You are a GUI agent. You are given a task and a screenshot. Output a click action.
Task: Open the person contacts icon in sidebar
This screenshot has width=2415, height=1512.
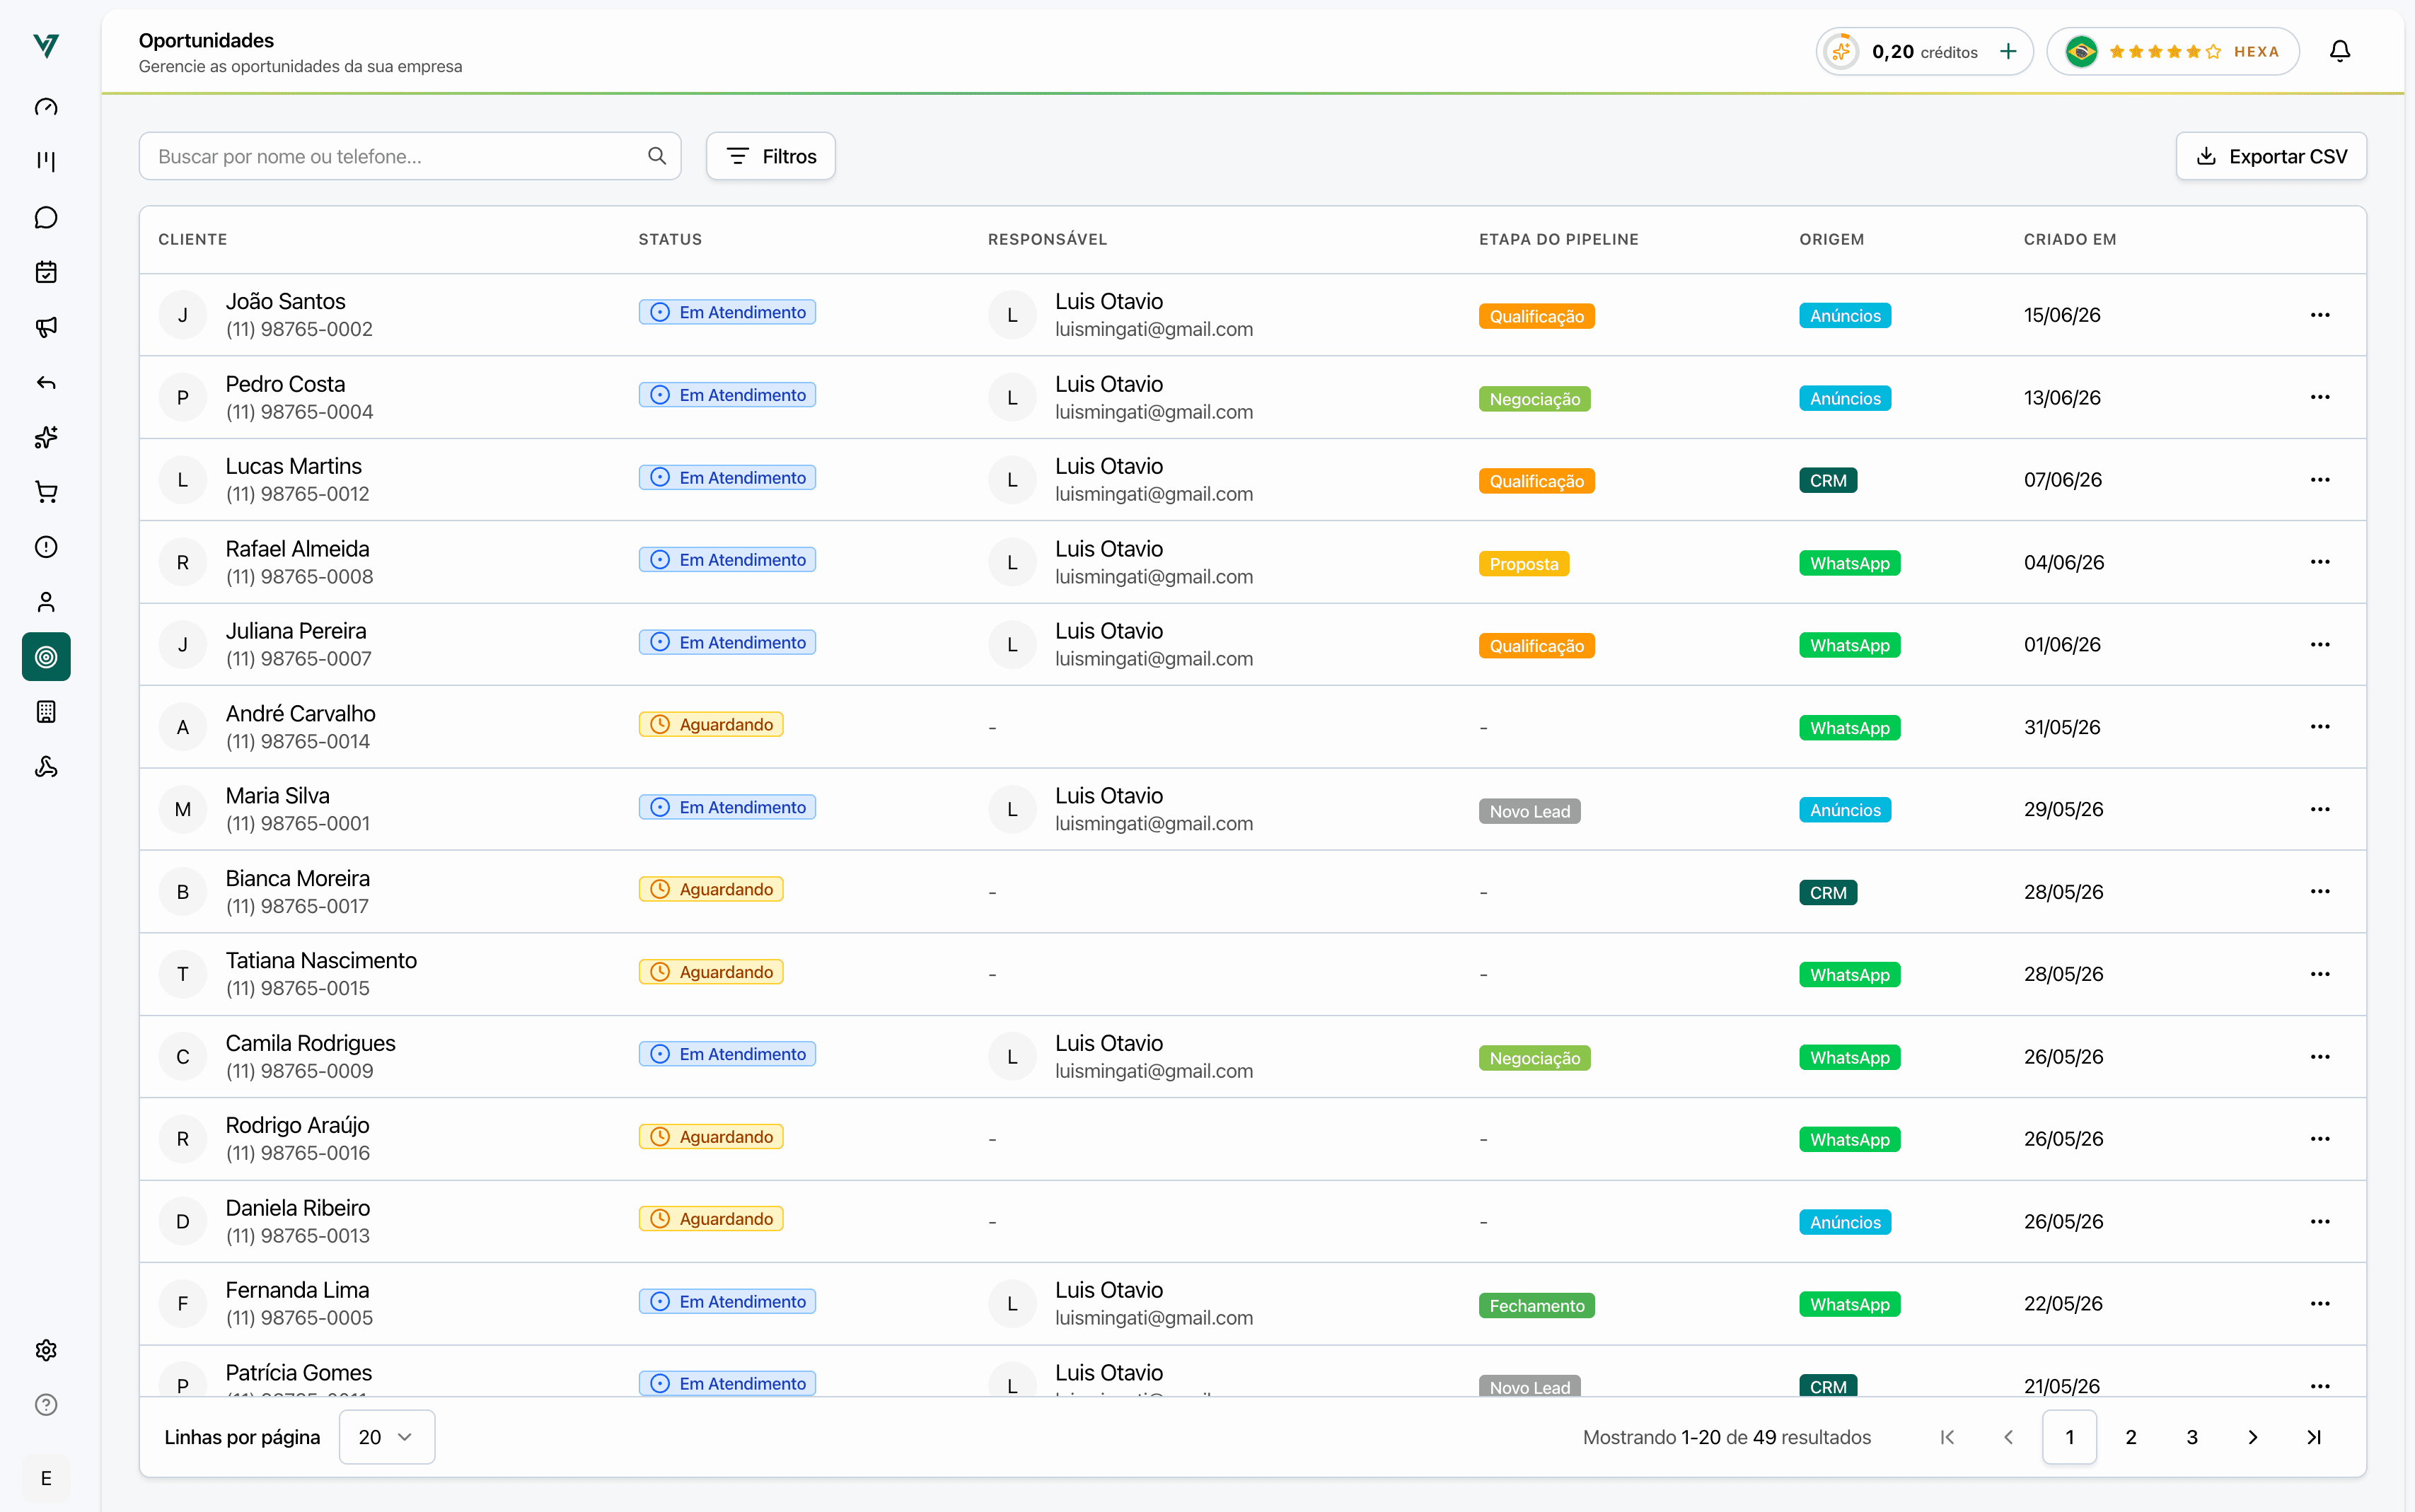point(46,602)
